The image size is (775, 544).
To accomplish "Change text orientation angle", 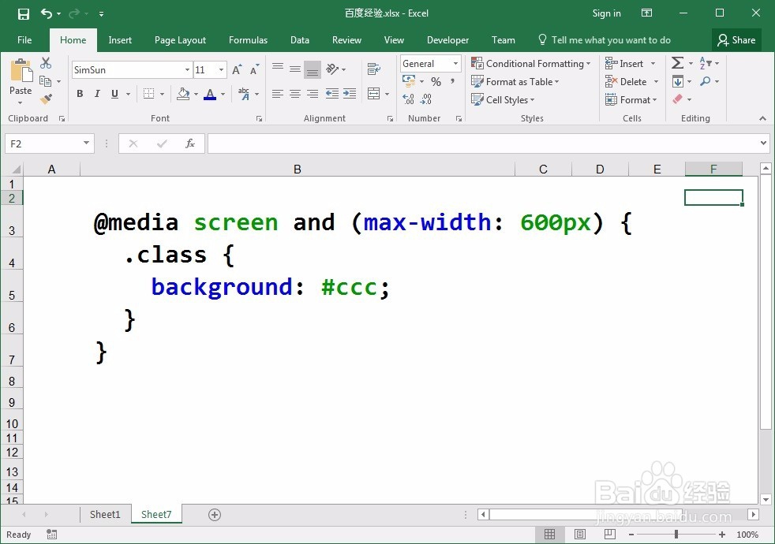I will tap(332, 69).
